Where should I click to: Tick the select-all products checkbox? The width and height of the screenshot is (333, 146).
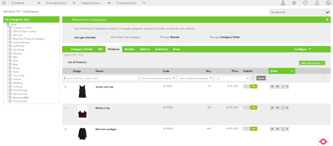[x=66, y=71]
